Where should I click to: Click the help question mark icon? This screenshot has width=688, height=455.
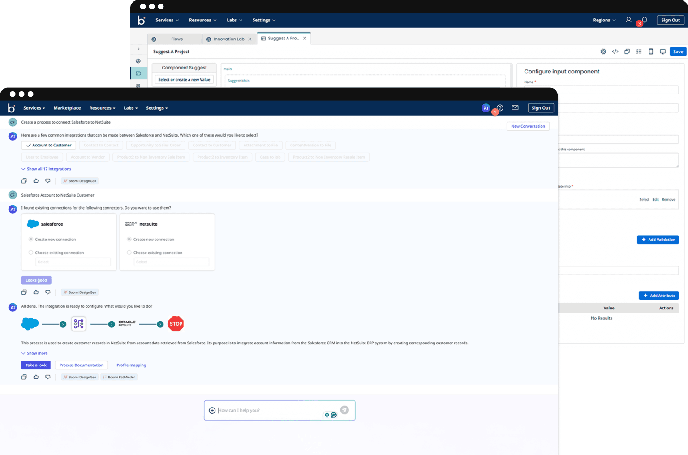tap(500, 108)
